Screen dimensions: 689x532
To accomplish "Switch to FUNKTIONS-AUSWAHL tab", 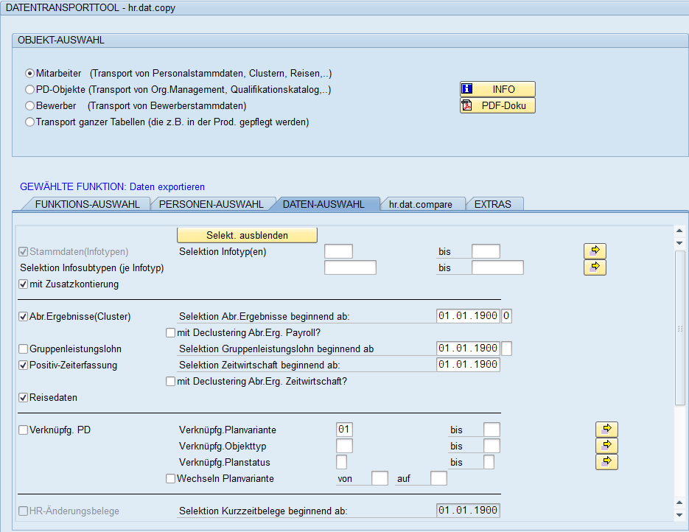I will tap(87, 204).
